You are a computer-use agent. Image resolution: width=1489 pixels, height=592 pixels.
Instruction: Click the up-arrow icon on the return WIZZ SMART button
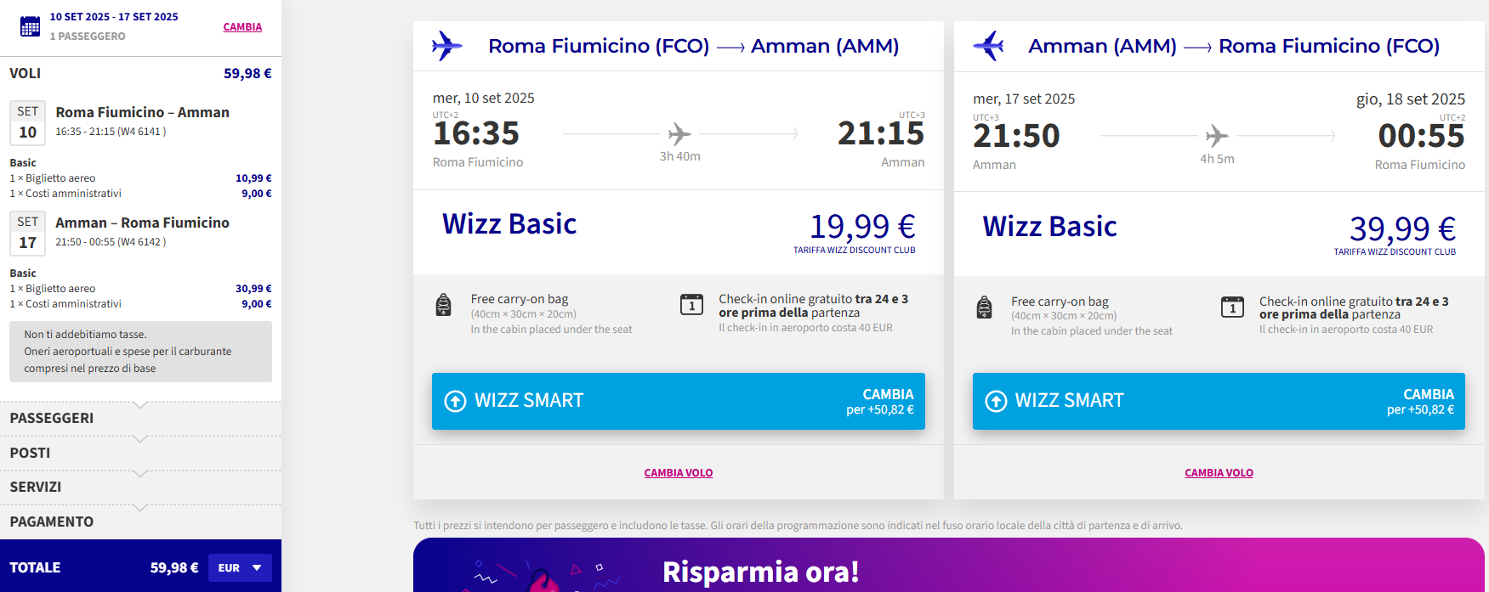996,401
